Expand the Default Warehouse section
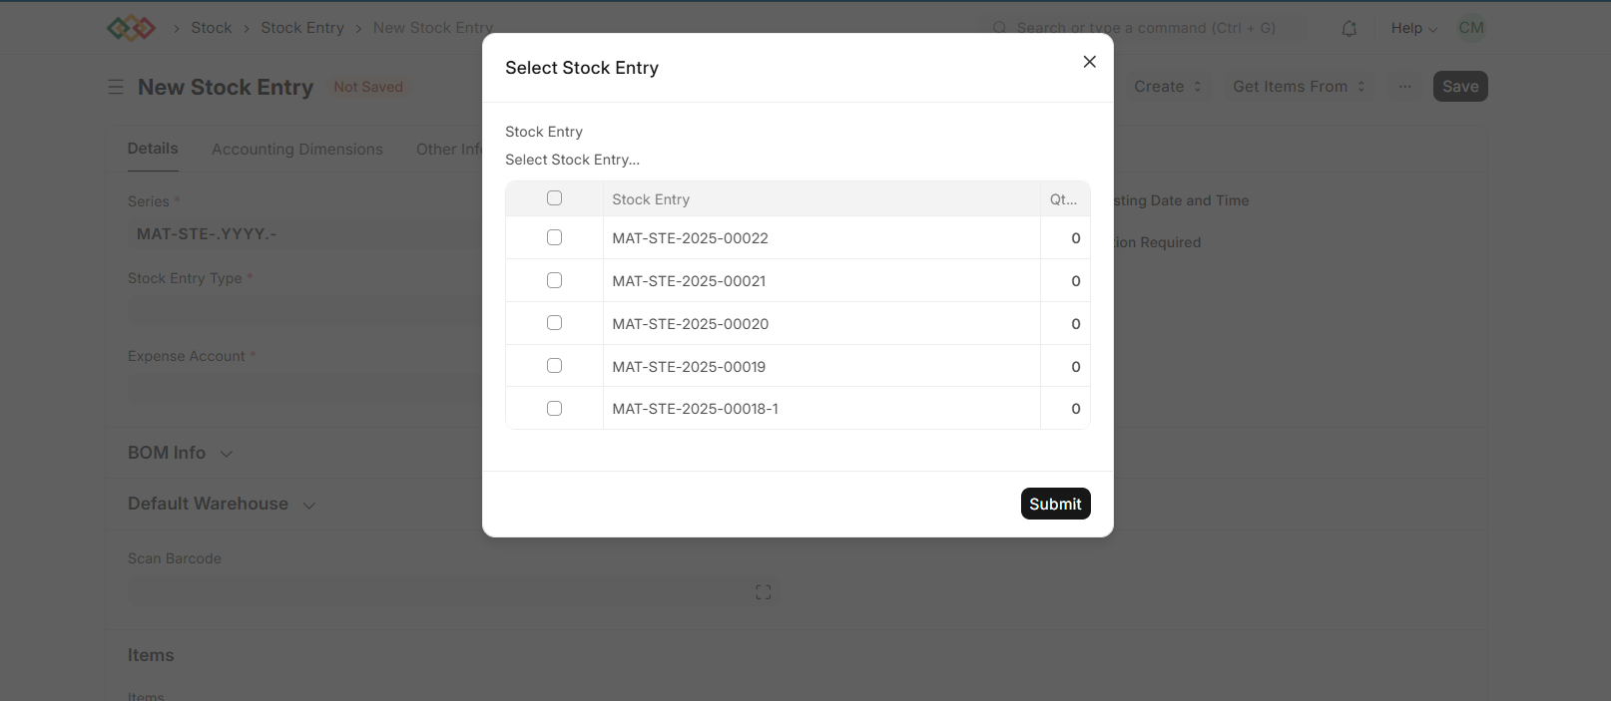 click(x=222, y=505)
